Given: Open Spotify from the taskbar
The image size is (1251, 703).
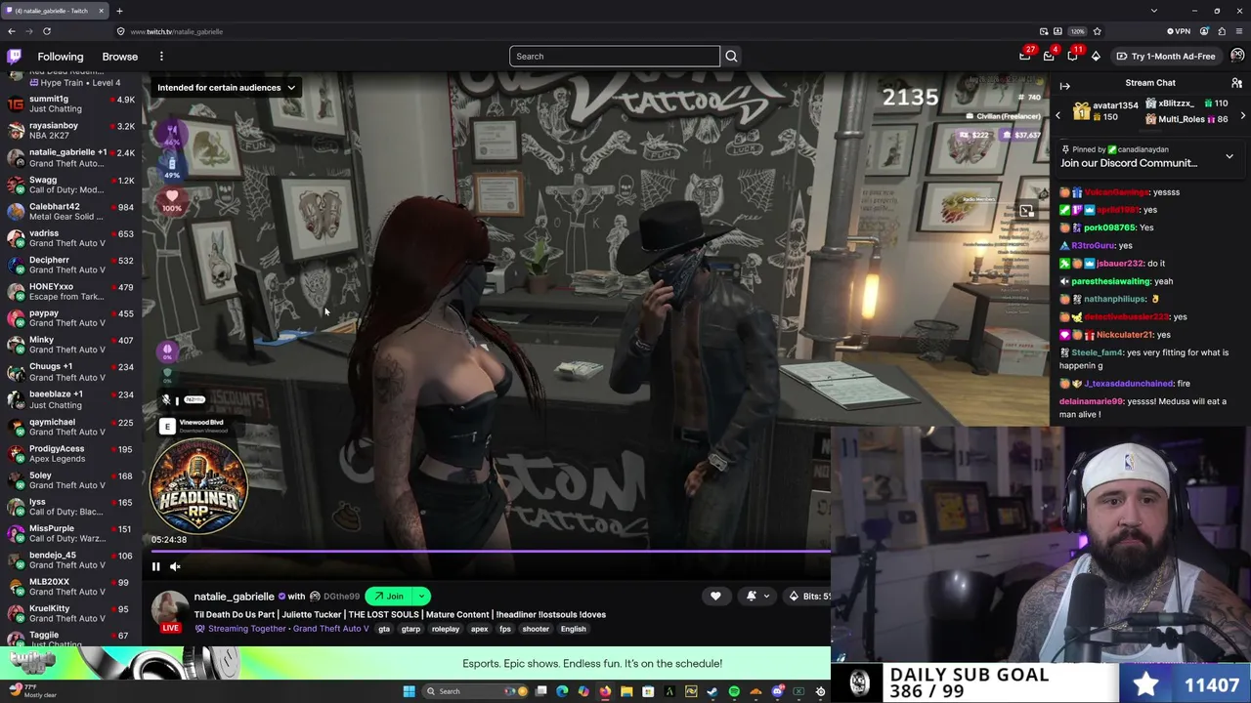Looking at the screenshot, I should (x=734, y=691).
